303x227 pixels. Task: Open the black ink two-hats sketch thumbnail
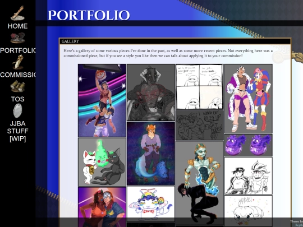point(249,175)
